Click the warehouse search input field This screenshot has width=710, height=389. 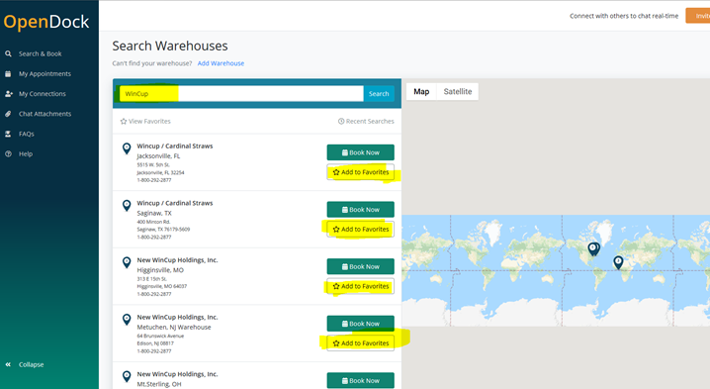[241, 94]
